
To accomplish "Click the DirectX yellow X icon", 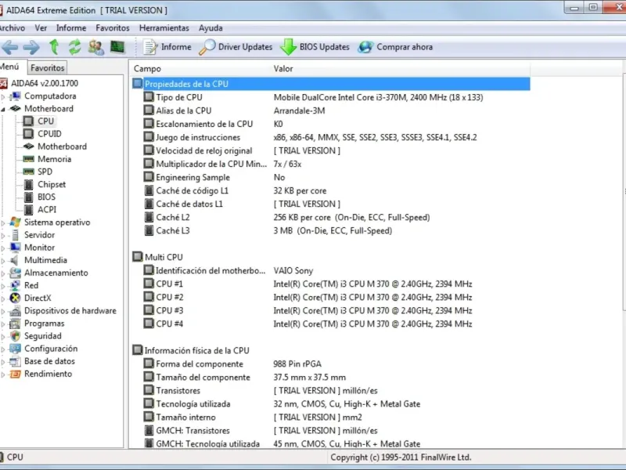I will click(15, 298).
